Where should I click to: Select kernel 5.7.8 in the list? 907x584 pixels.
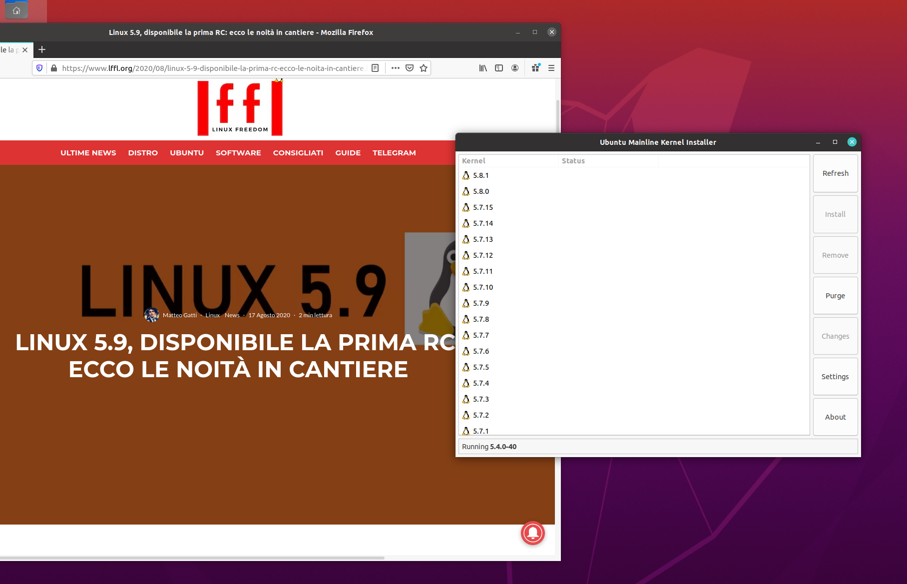coord(634,319)
